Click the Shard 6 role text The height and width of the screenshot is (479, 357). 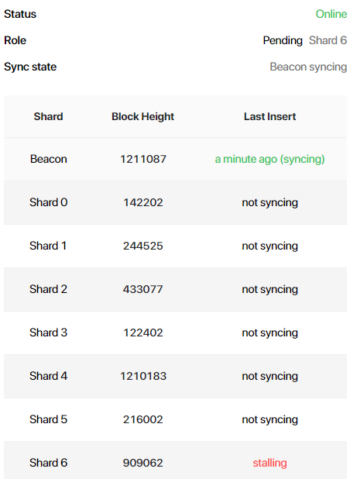328,40
